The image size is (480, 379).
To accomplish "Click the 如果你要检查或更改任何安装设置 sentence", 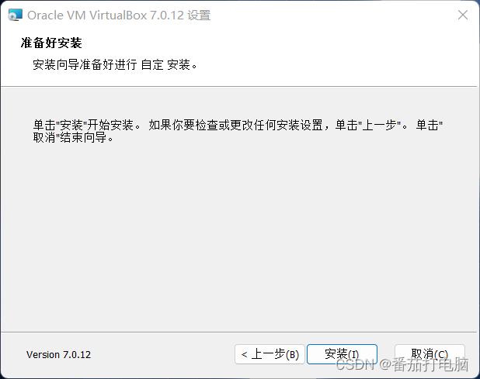I will coord(236,125).
